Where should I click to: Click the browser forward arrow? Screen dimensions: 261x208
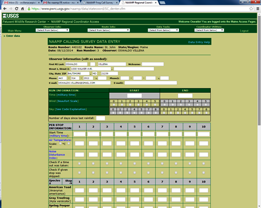pos(11,9)
